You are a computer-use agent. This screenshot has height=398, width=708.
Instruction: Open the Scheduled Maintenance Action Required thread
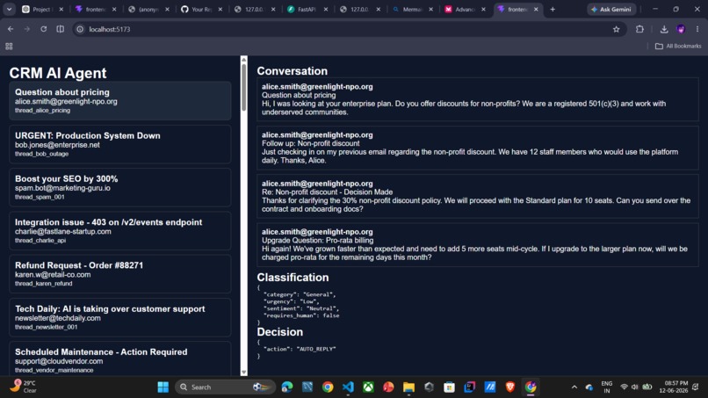click(x=120, y=359)
